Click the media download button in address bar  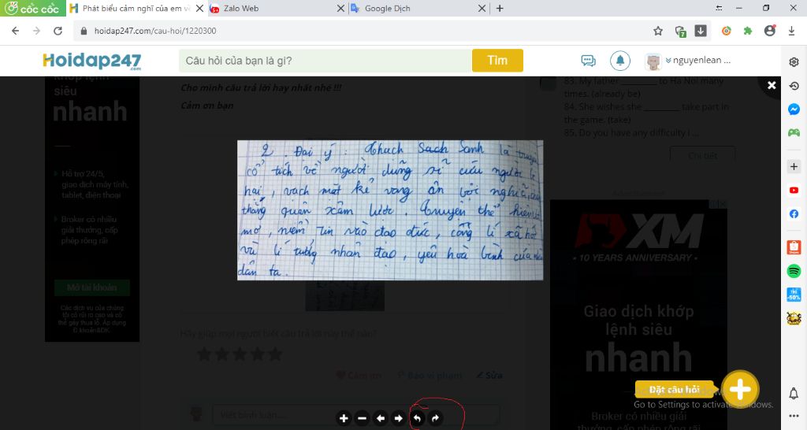[x=701, y=31]
